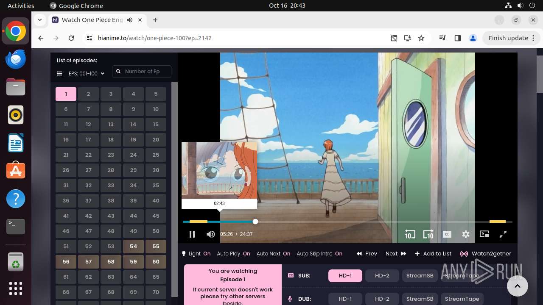The image size is (543, 305).
Task: Select episode 10
Action: click(156, 109)
